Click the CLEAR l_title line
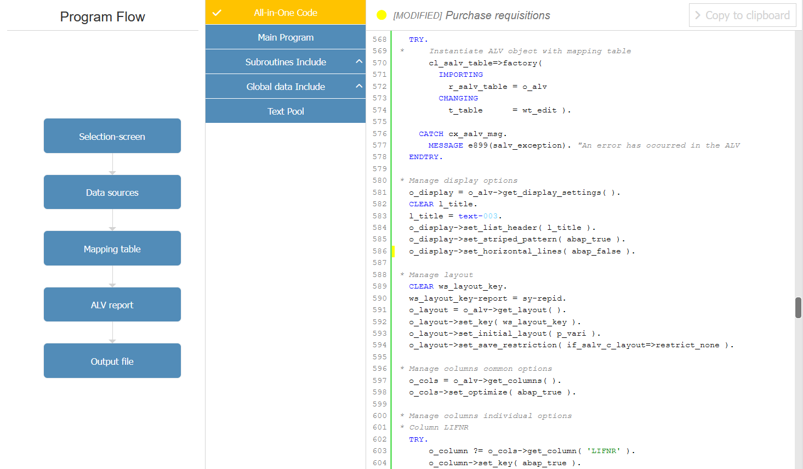Viewport: 803px width, 469px height. coord(443,204)
